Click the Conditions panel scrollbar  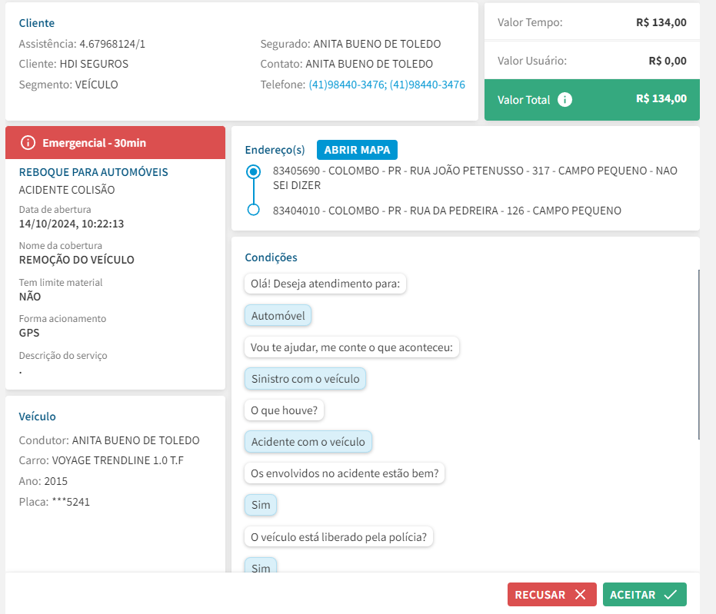tap(698, 354)
